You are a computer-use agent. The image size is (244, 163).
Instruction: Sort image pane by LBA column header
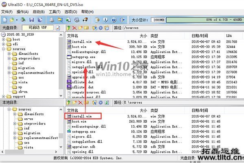[233, 36]
